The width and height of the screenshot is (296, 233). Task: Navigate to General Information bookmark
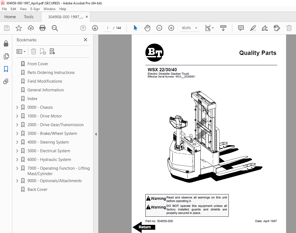(45, 90)
